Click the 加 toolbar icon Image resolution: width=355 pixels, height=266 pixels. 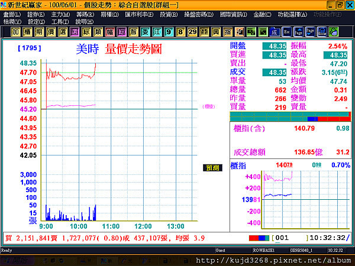(15, 32)
